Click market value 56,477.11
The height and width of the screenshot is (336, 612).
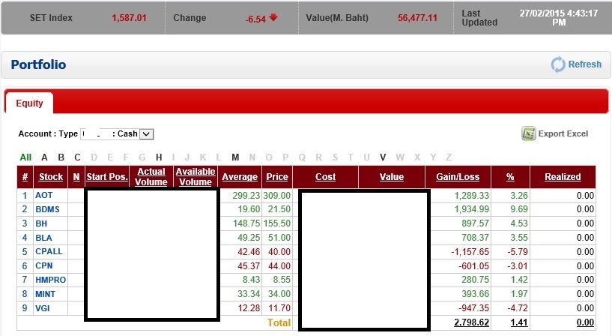tap(417, 18)
